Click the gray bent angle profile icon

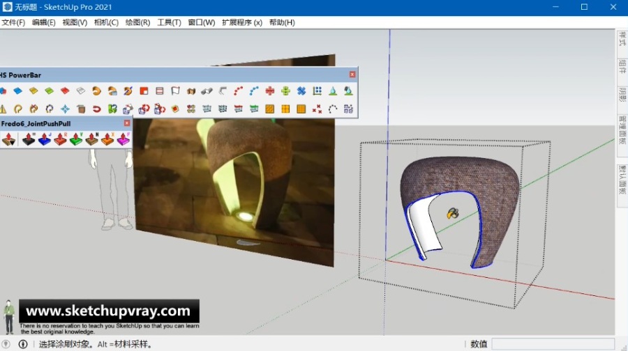223,91
